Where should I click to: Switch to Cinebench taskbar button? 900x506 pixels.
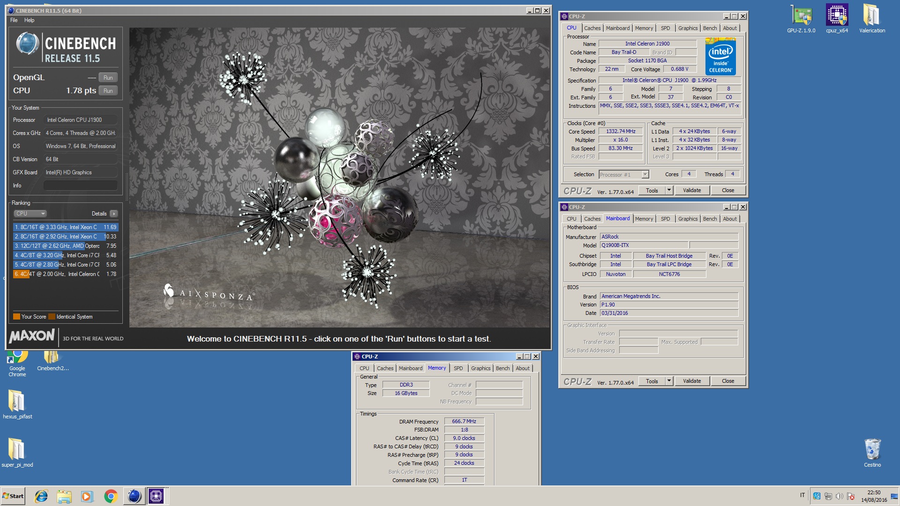point(134,496)
